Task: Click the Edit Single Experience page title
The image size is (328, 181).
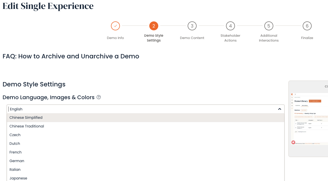Action: pyautogui.click(x=48, y=6)
